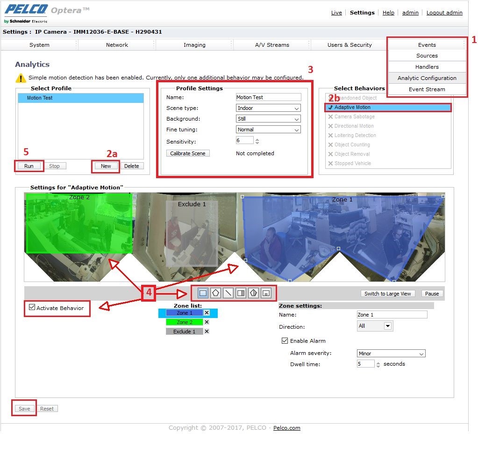Toggle Object Removal behavior

tap(388, 154)
